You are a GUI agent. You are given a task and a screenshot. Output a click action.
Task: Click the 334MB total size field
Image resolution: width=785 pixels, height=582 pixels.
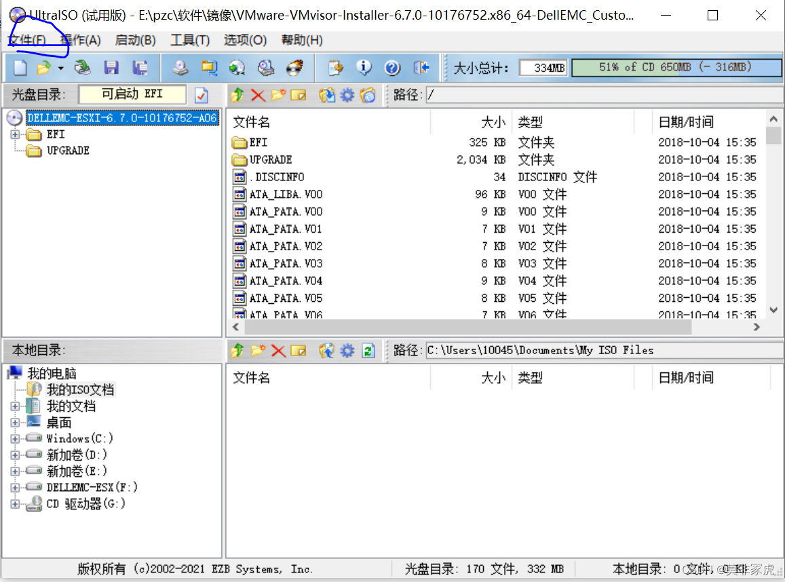[543, 68]
